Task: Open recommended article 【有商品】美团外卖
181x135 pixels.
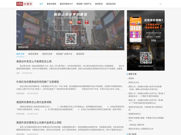Action: pos(136,125)
